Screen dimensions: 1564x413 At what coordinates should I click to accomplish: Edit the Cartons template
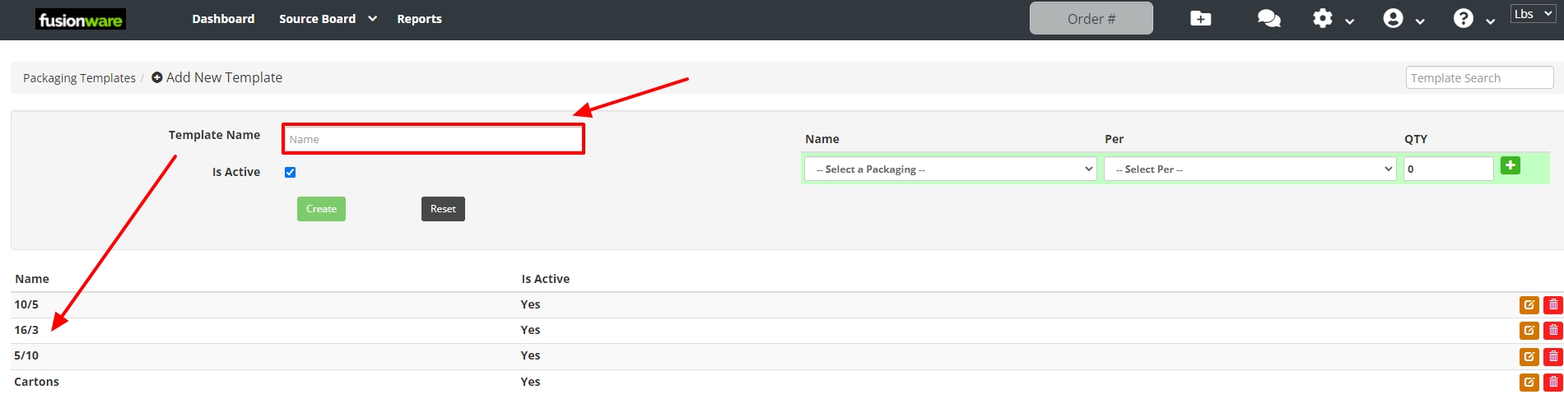1529,383
